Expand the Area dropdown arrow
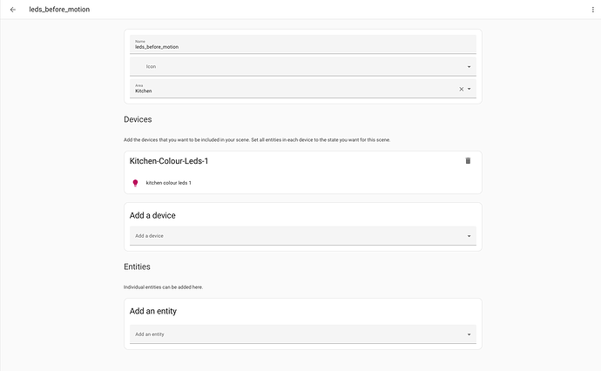This screenshot has height=371, width=601. coord(469,89)
